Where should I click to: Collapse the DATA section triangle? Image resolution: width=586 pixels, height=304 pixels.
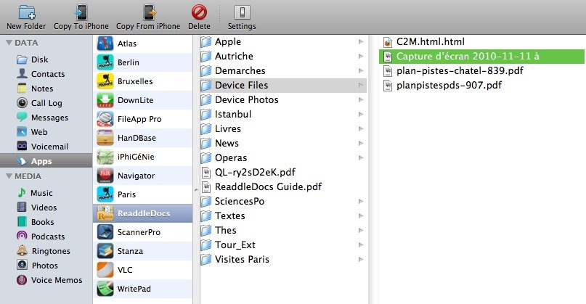coord(9,43)
